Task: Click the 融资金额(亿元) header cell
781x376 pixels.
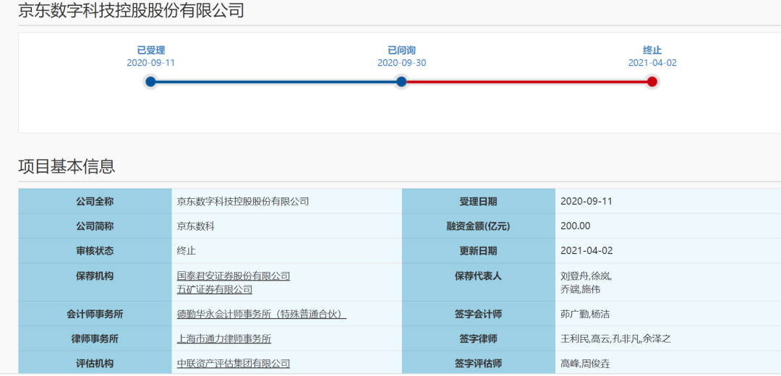Action: pyautogui.click(x=478, y=226)
